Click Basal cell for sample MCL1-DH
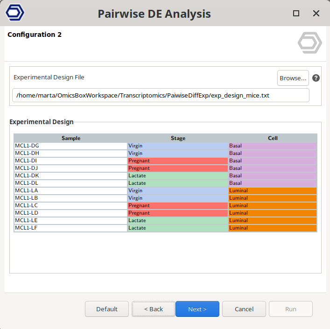 click(x=273, y=153)
